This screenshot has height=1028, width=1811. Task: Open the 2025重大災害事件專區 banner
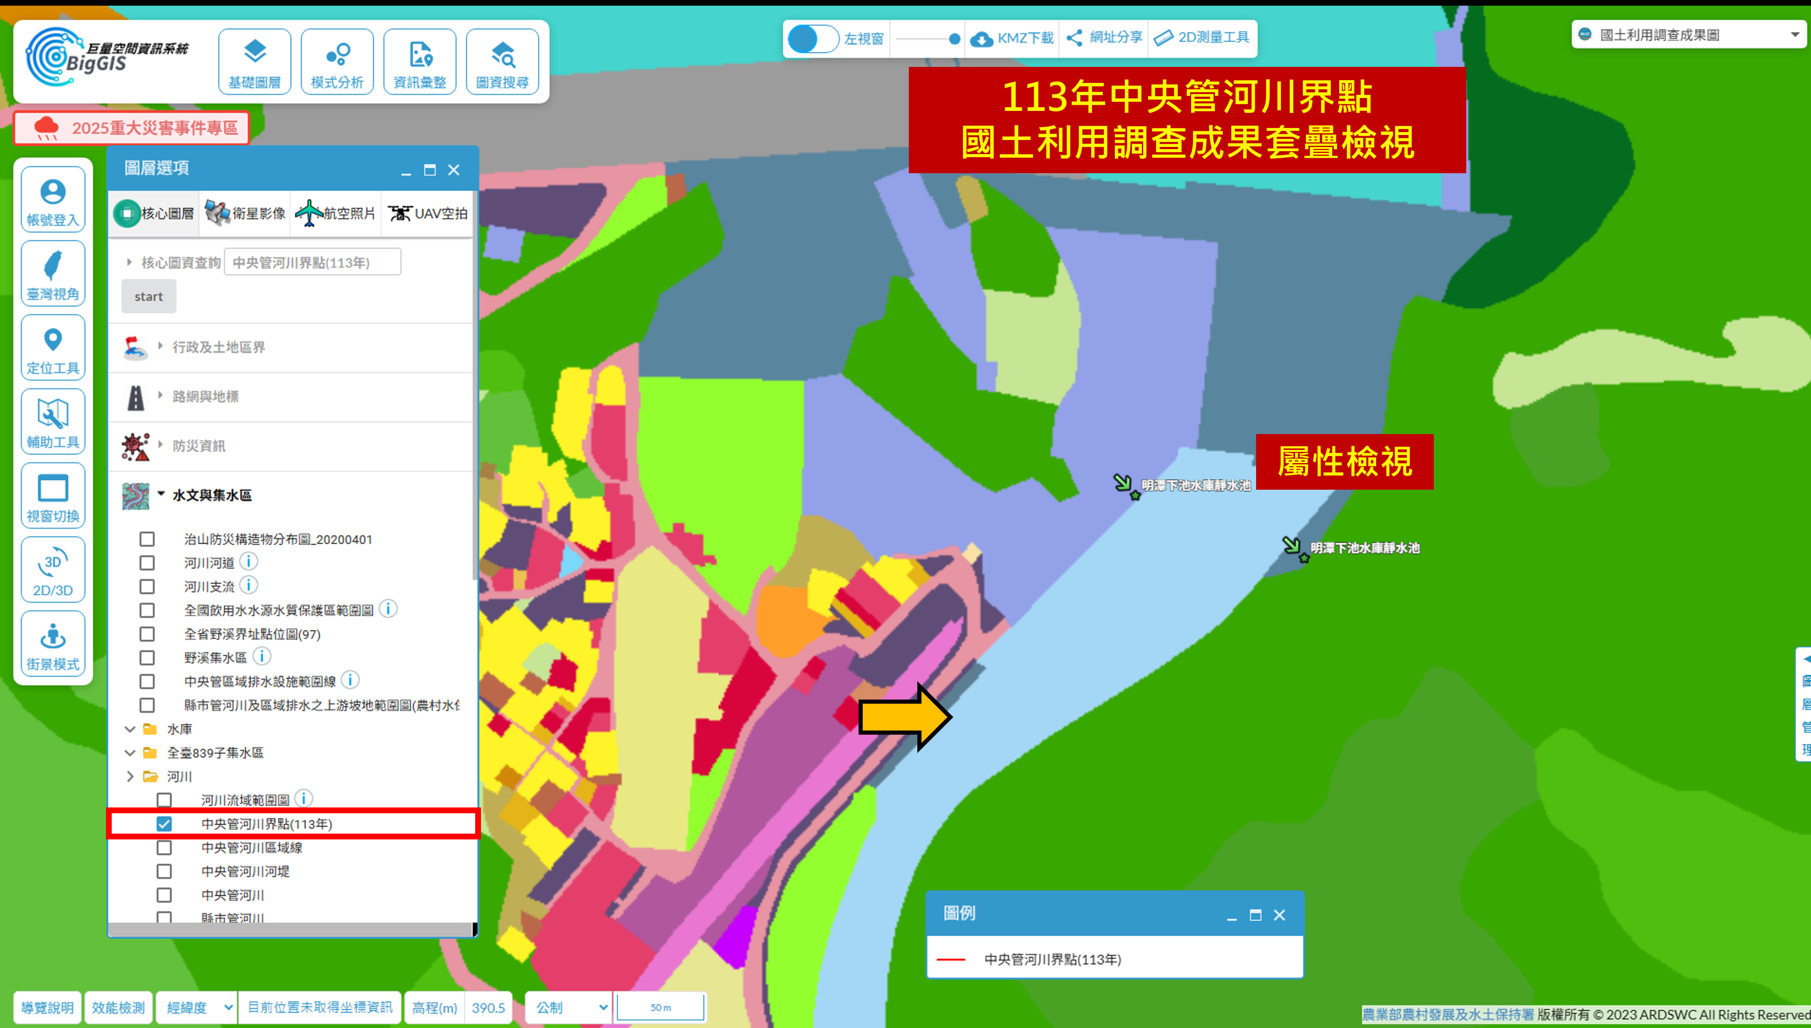pos(132,128)
